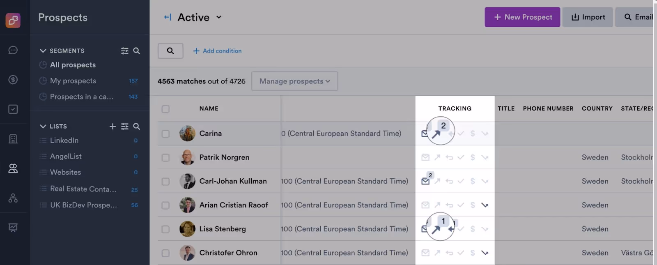This screenshot has height=265, width=657.
Task: Click the filter sliders icon next to Lists
Action: coord(125,126)
